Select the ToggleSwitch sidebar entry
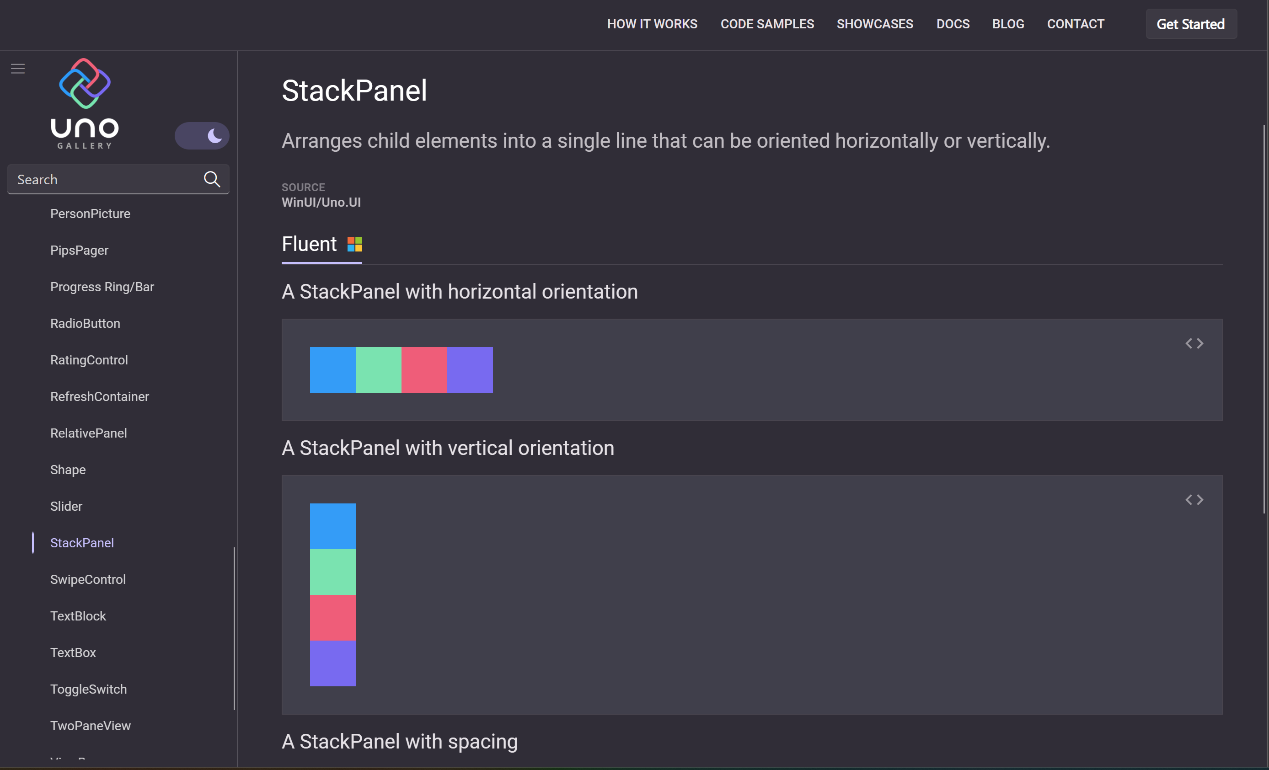Screen dimensions: 1269x770 tap(89, 689)
